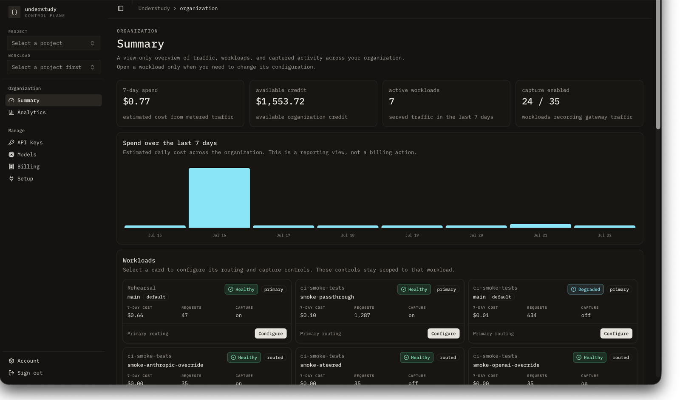680x400 pixels.
Task: Click the Understudy breadcrumb link
Action: [x=154, y=8]
